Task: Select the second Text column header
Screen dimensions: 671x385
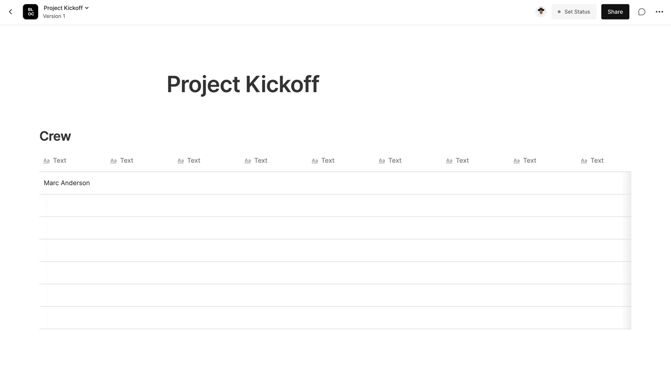Action: (x=126, y=161)
